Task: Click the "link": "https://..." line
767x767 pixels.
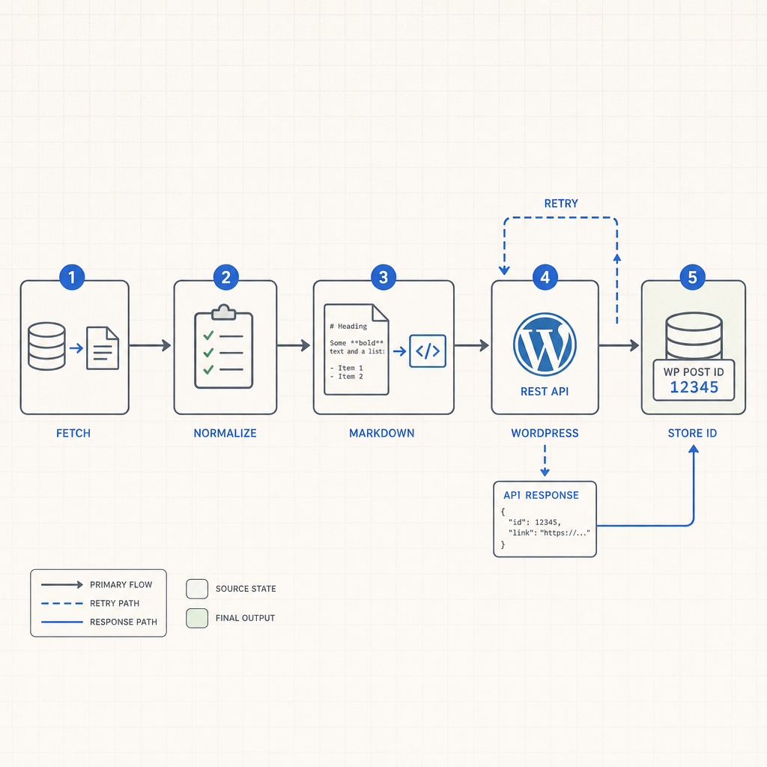Action: point(549,533)
